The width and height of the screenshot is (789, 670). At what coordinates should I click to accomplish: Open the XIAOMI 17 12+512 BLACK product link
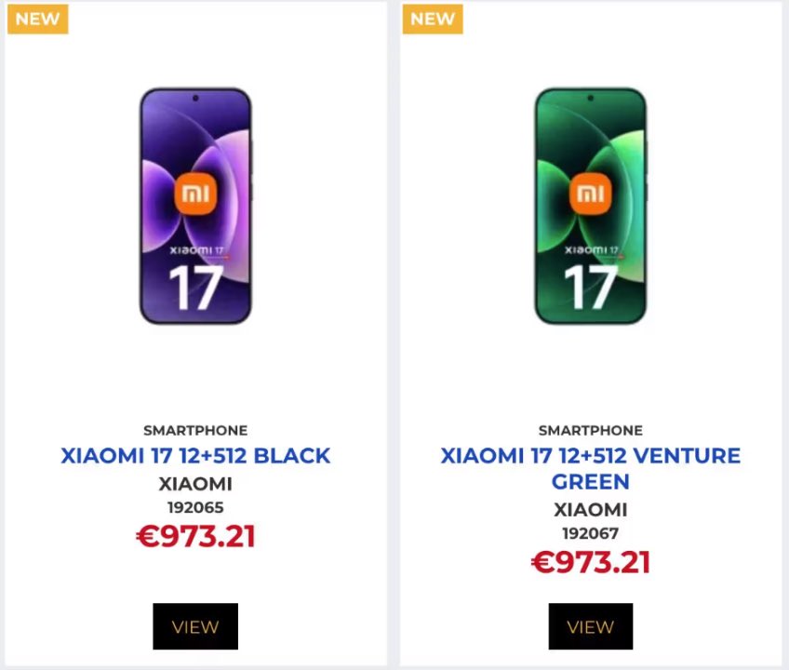(195, 455)
